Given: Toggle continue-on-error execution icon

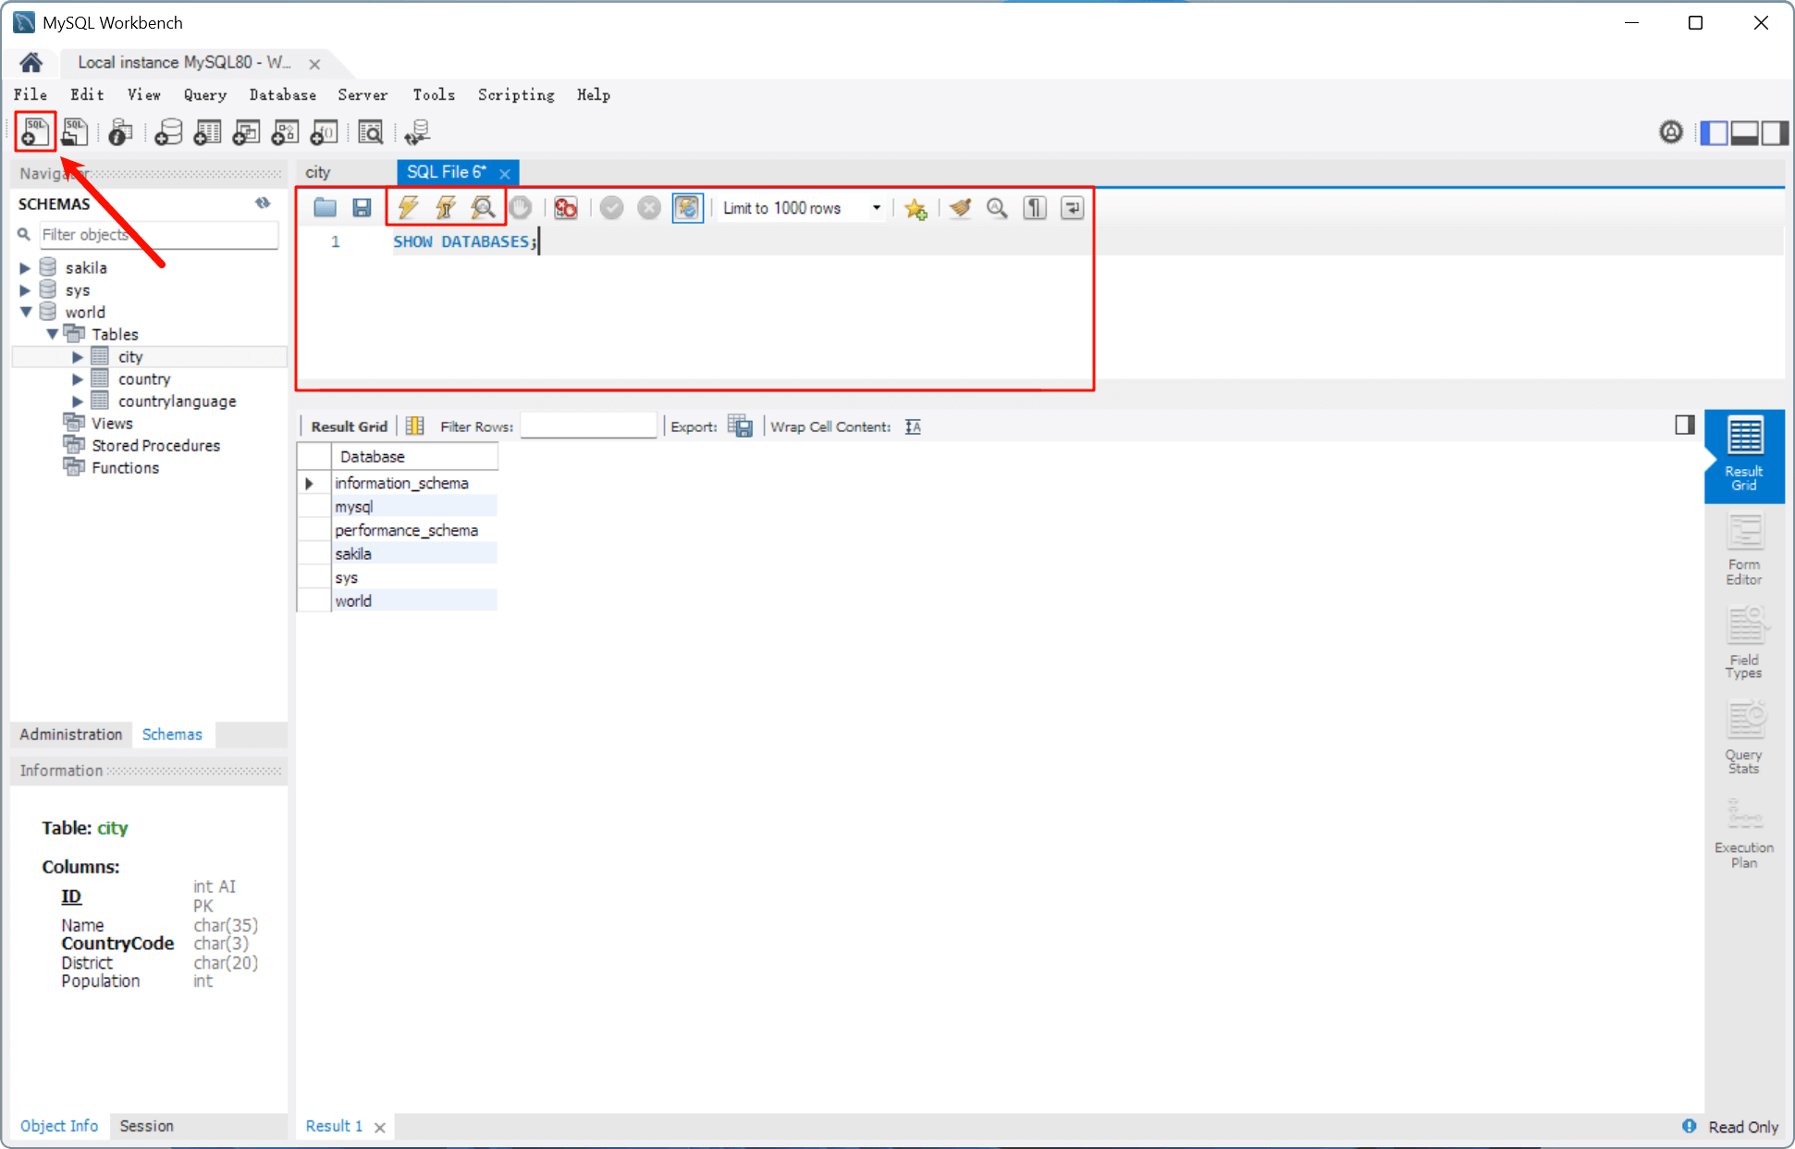Looking at the screenshot, I should [x=565, y=207].
